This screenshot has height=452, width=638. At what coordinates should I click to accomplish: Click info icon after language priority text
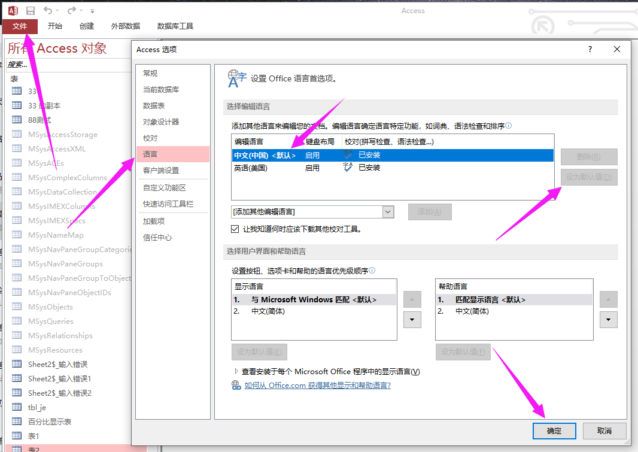pos(372,271)
